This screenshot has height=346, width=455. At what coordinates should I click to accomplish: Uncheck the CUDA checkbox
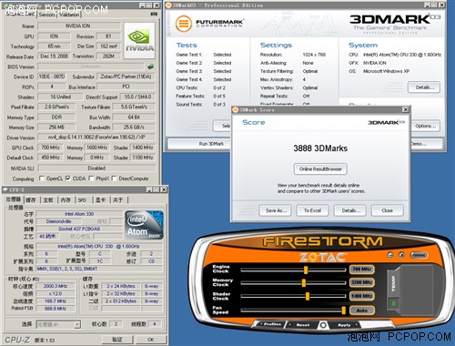[68, 178]
